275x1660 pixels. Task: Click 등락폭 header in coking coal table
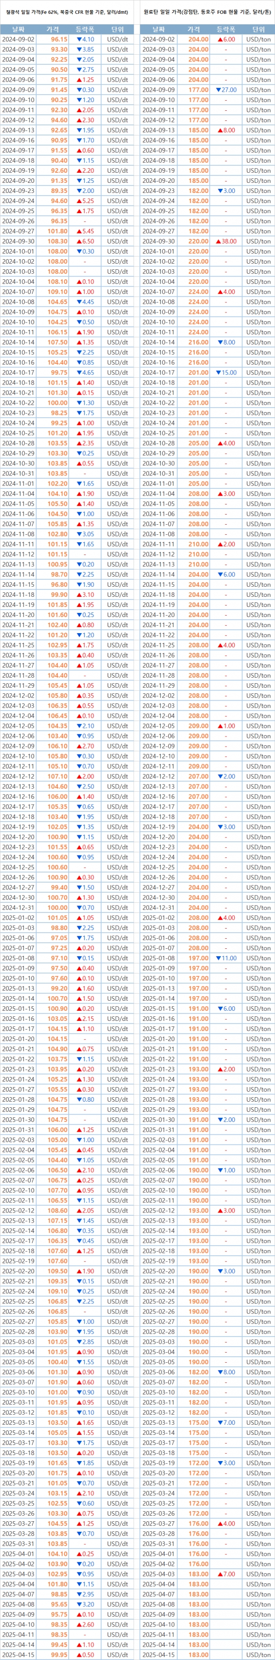tap(225, 30)
